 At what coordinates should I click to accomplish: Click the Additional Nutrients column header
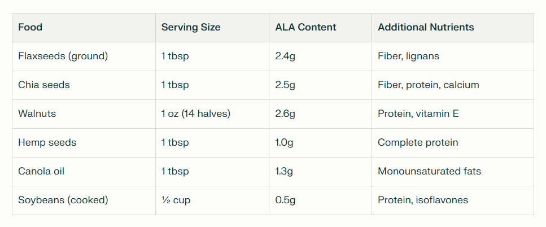(x=426, y=27)
